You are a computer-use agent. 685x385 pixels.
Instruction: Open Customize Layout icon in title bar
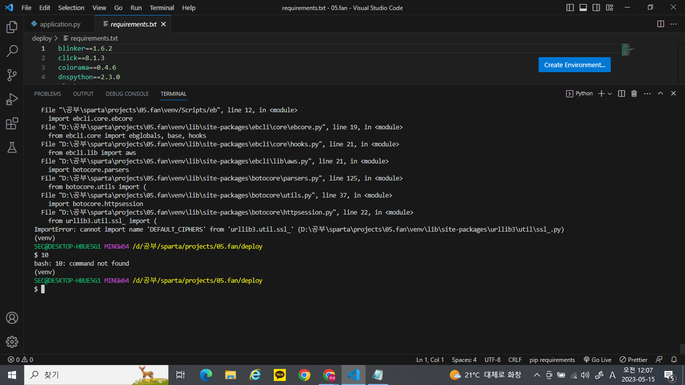click(609, 8)
